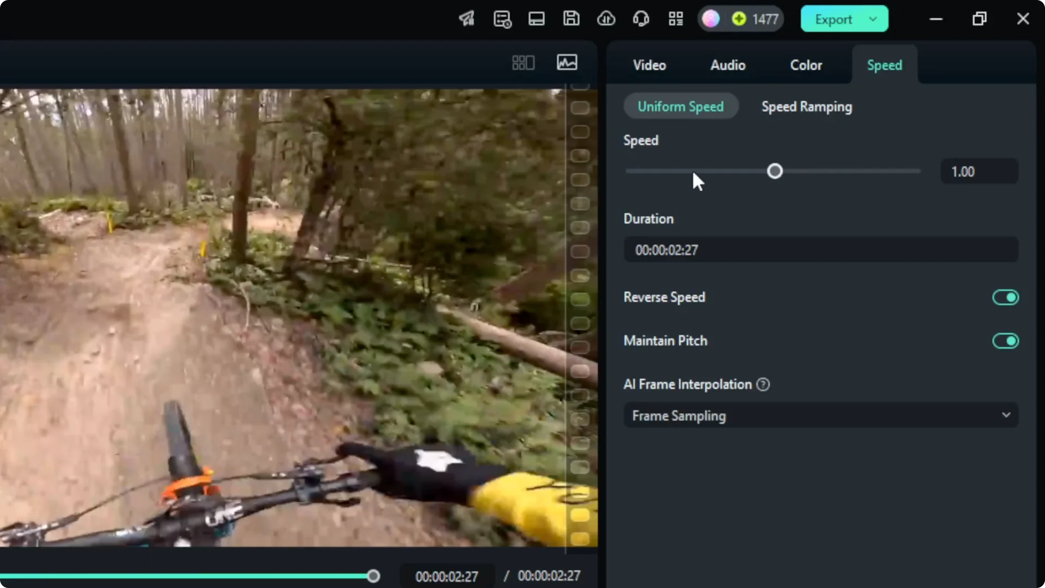Select the Uniform Speed option
Viewport: 1045px width, 588px height.
point(681,106)
